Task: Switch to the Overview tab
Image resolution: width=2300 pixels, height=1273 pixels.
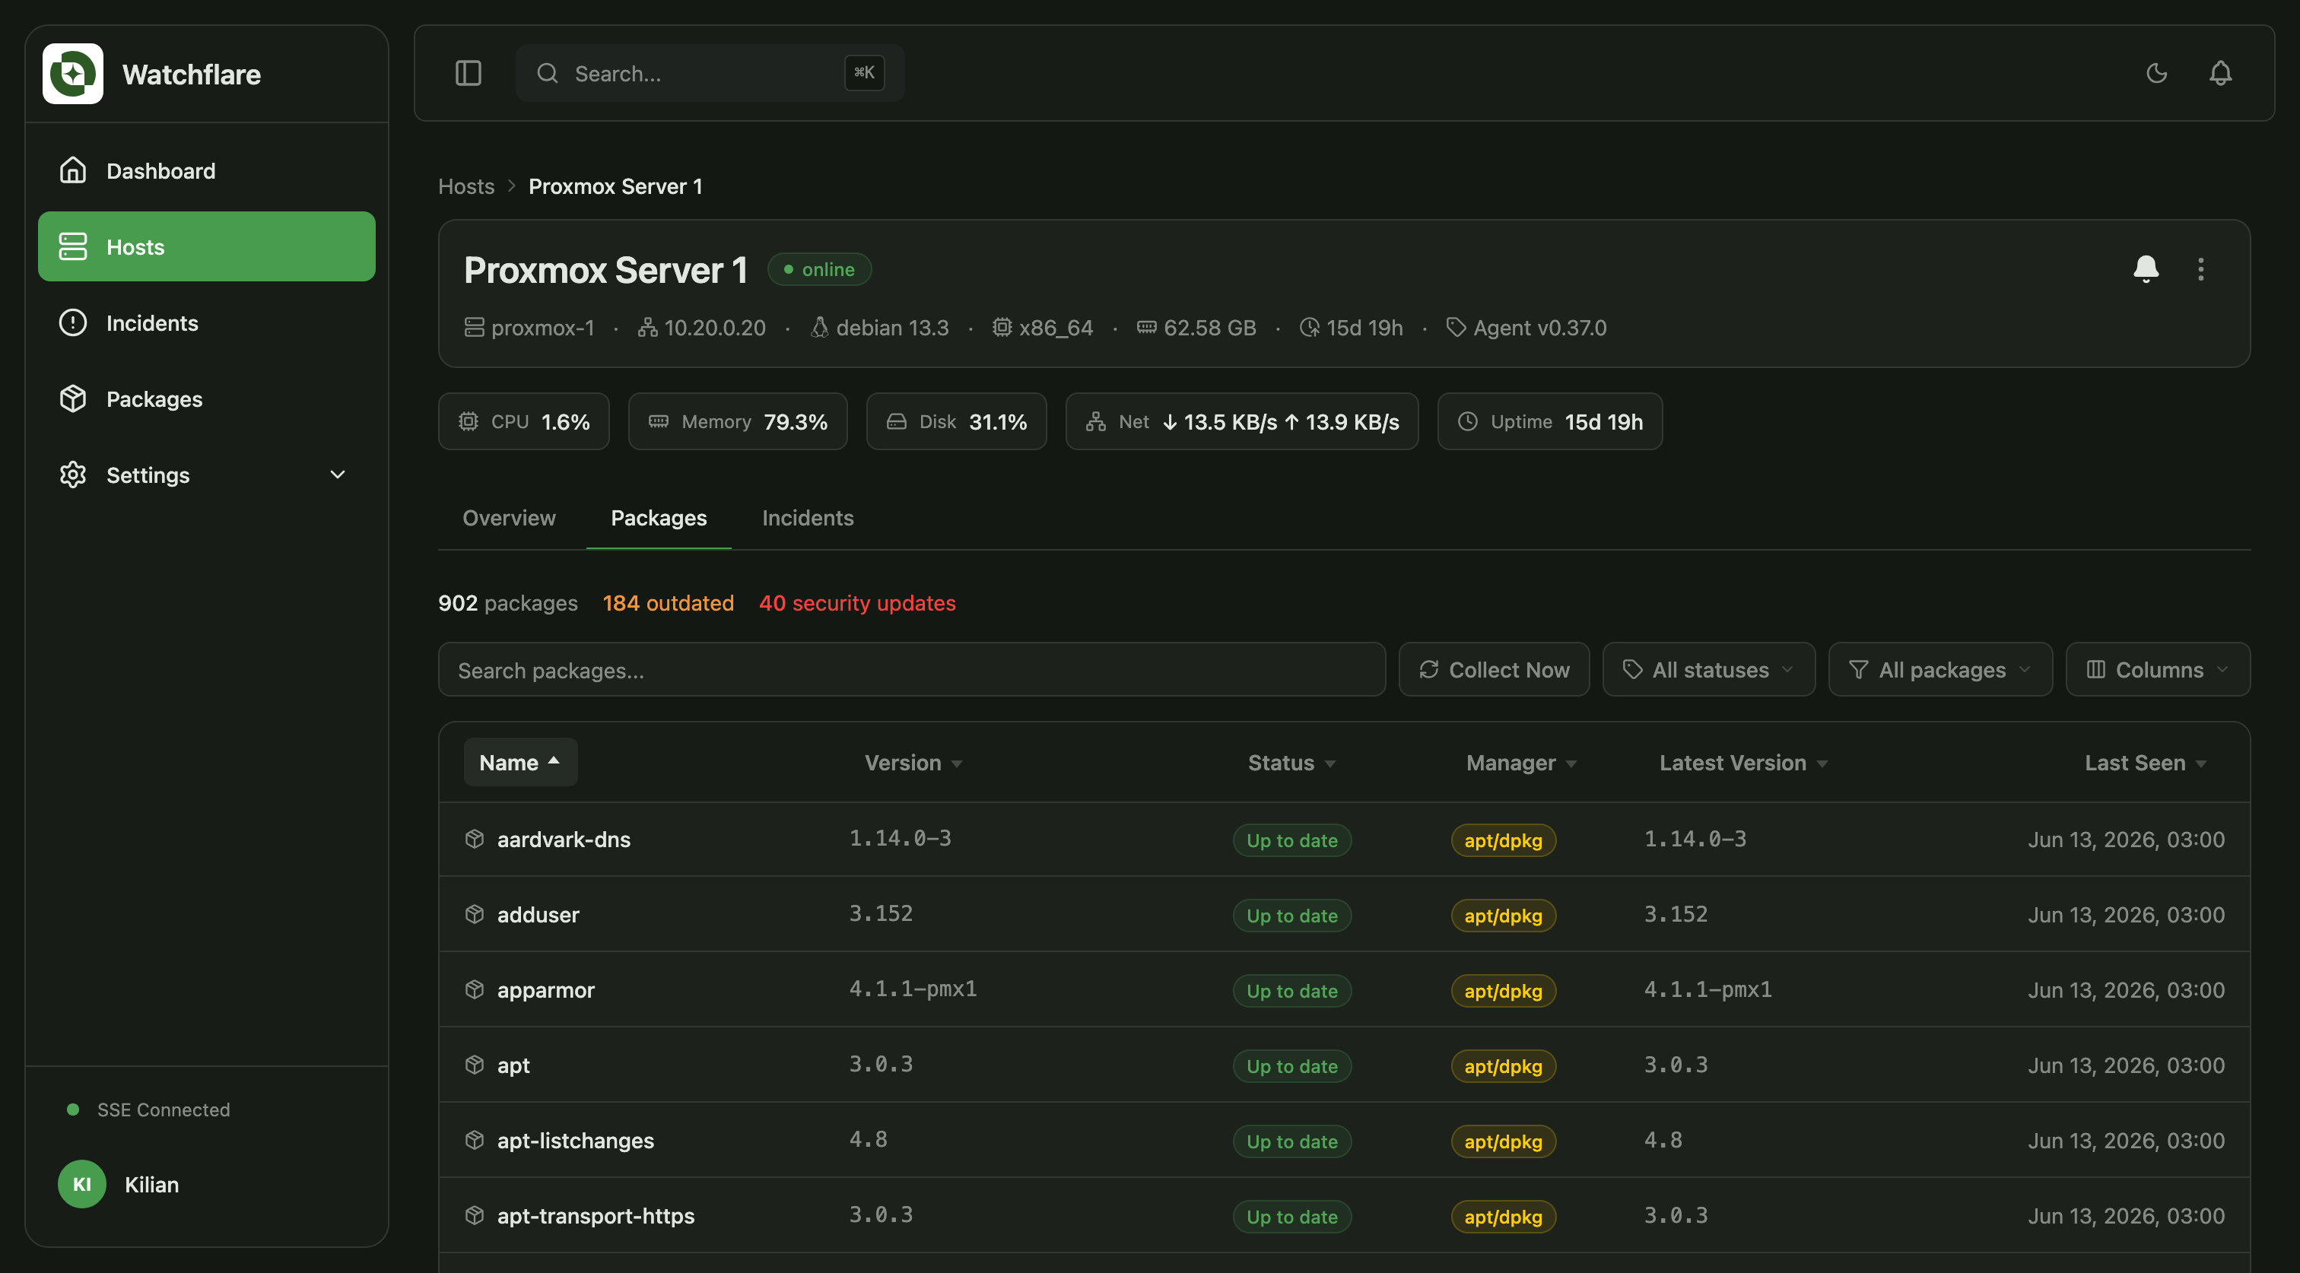Action: [509, 518]
